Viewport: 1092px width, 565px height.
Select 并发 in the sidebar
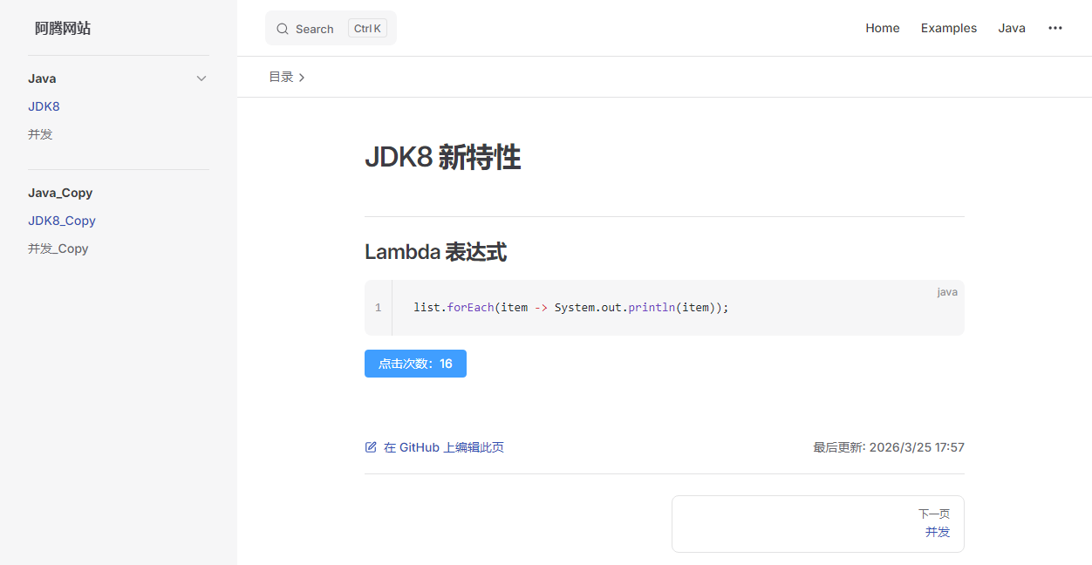40,134
